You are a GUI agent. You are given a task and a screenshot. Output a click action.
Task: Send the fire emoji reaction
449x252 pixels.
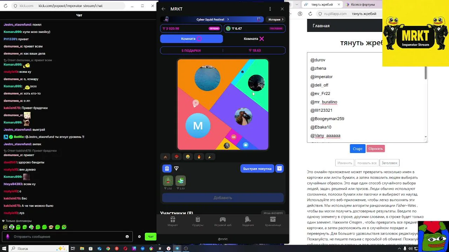coord(199,157)
